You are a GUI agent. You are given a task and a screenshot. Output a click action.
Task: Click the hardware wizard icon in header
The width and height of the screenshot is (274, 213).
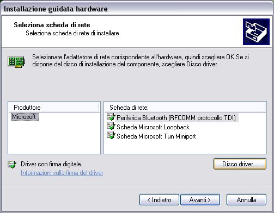click(256, 32)
